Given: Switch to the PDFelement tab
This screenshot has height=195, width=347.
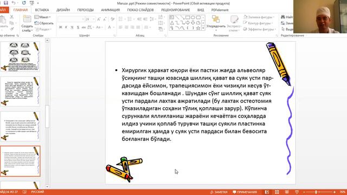Looking at the screenshot, I should pos(220,10).
